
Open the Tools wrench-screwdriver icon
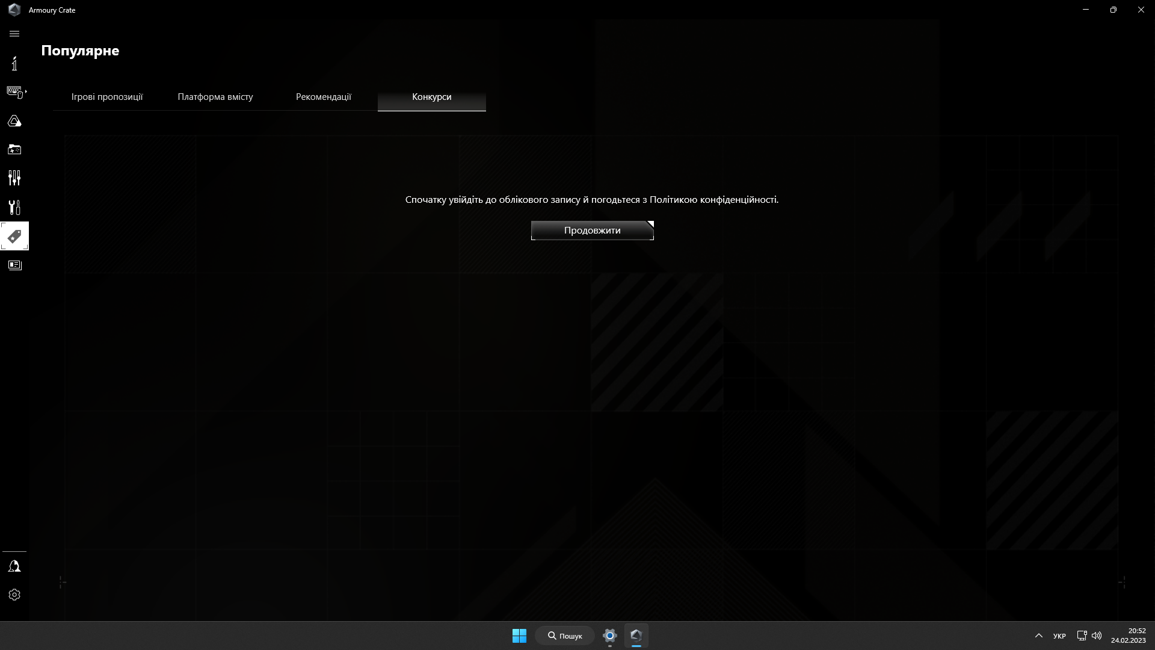[14, 207]
